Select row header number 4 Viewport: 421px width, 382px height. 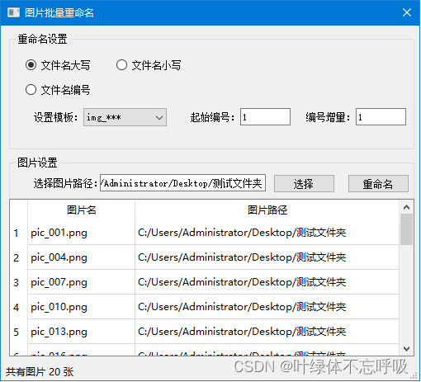pos(18,307)
